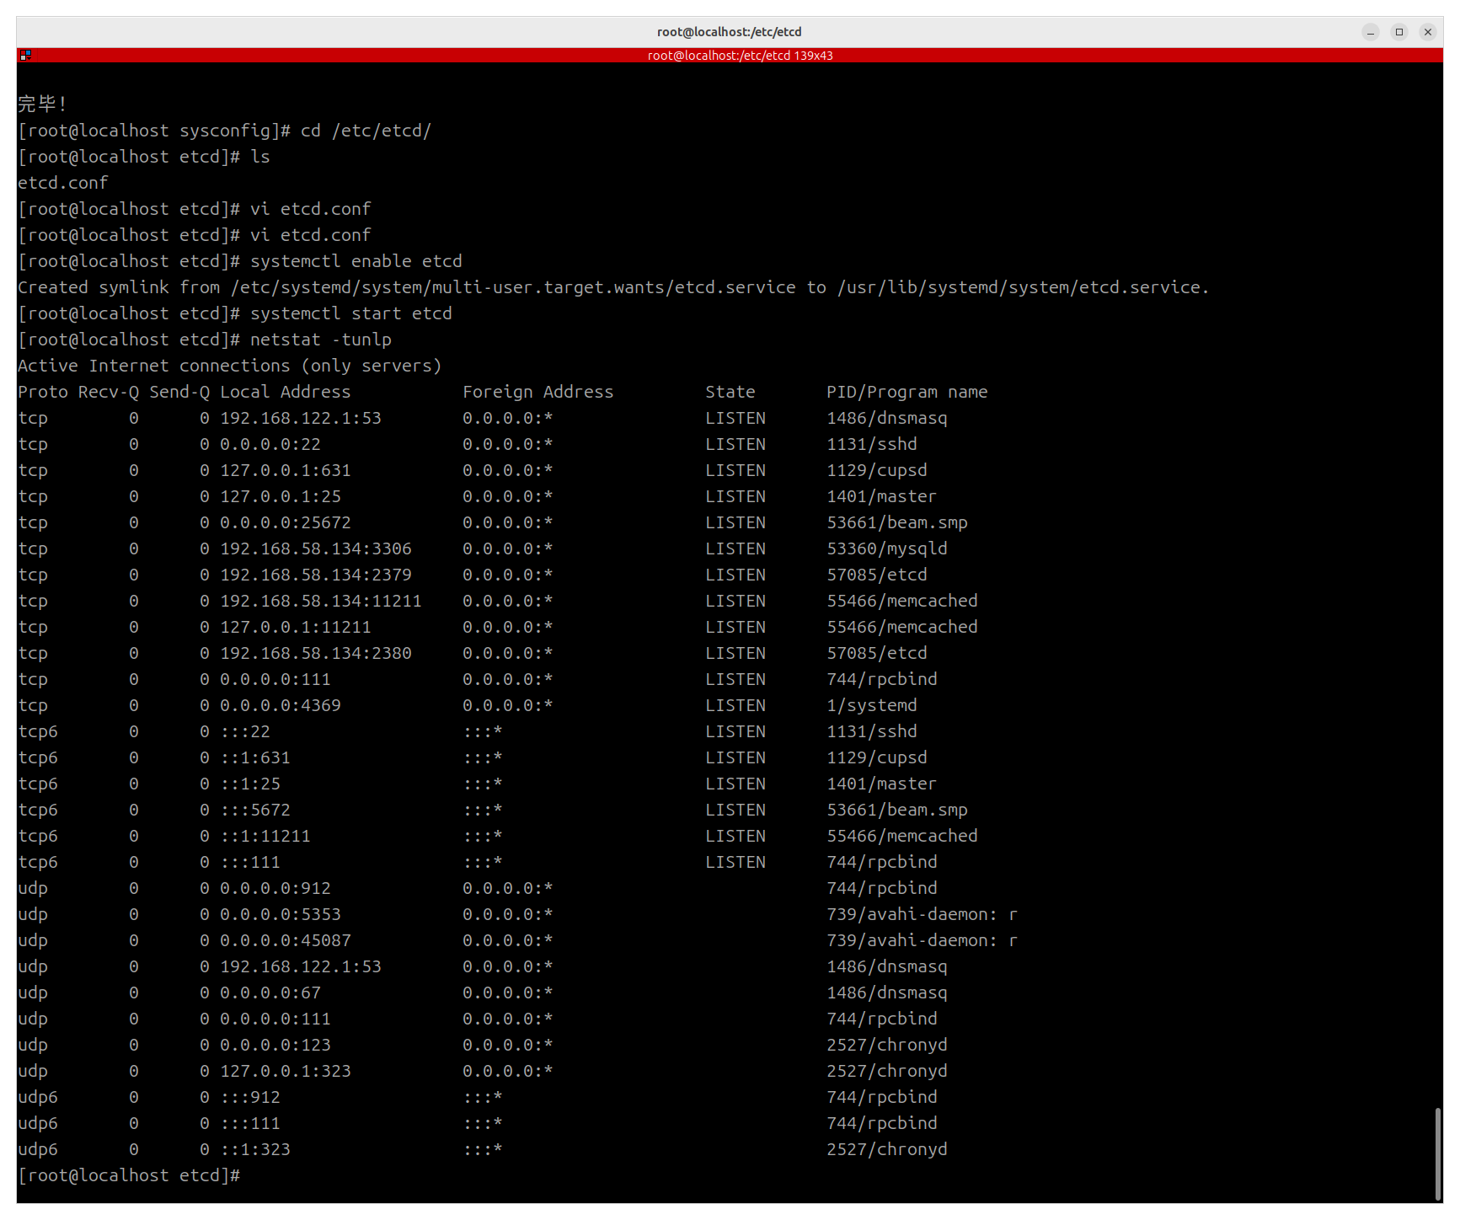Click the local address '192.168.58.134:2380'
Screen dimensions: 1460x1220
(x=316, y=653)
